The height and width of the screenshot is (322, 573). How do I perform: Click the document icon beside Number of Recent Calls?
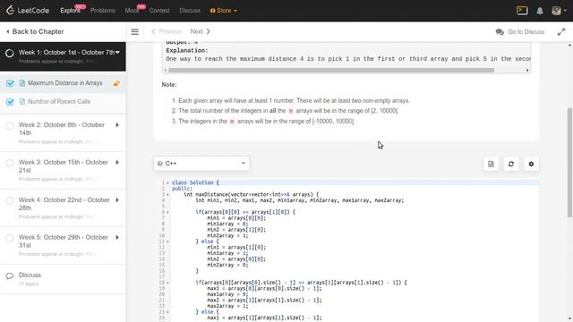[x=21, y=101]
